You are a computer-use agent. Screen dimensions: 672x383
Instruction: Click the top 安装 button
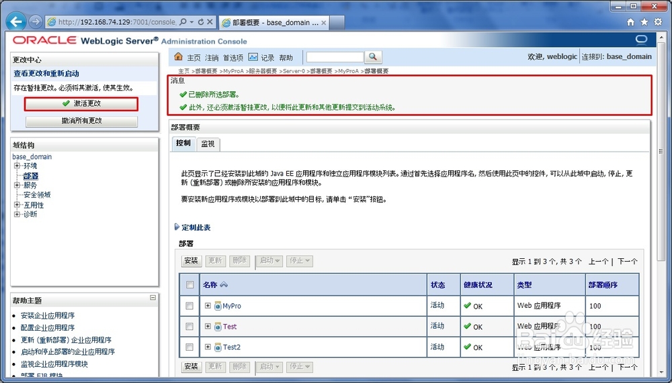[191, 261]
